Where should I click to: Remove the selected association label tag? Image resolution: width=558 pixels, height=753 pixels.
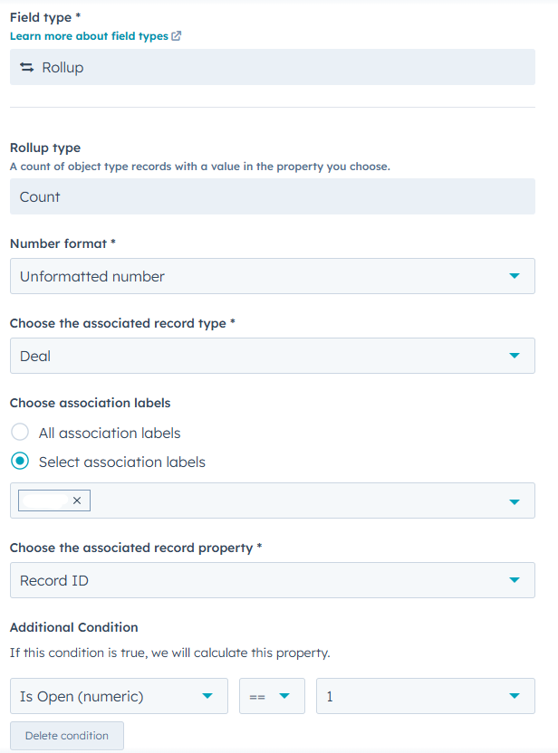click(76, 500)
